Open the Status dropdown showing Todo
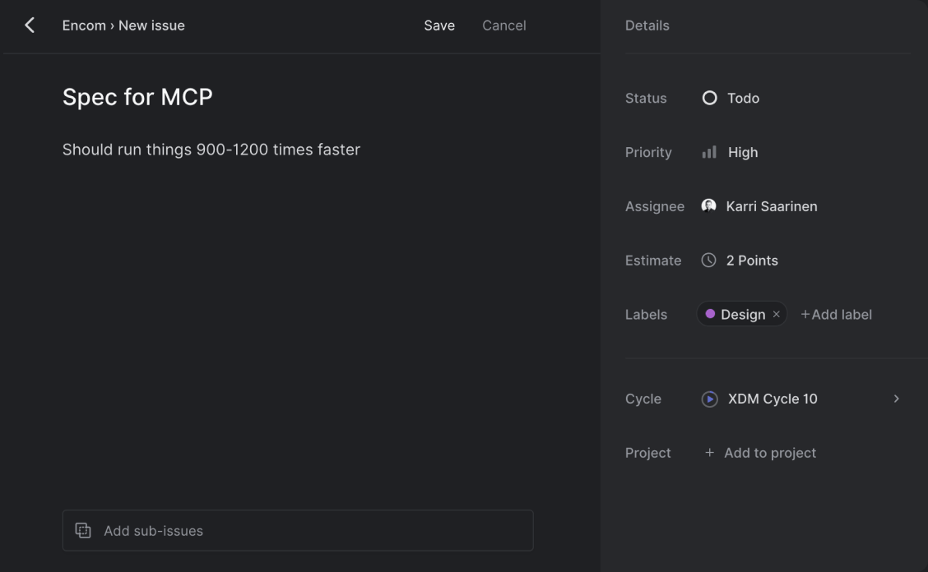This screenshot has height=572, width=928. click(x=743, y=98)
